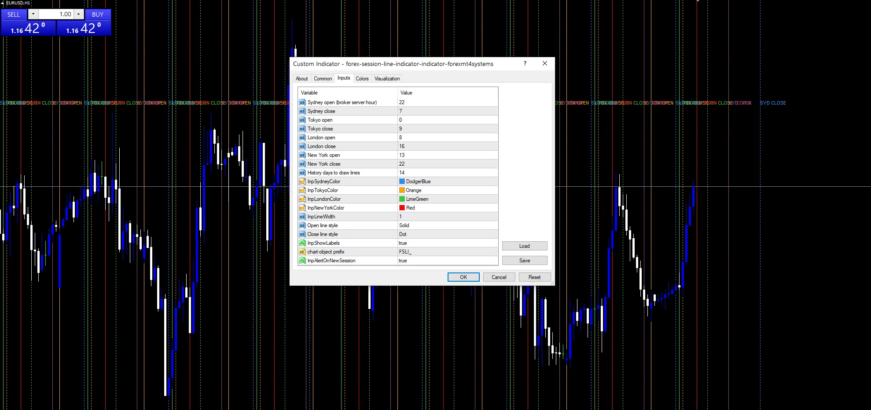Click the Orange color swatch
This screenshot has width=871, height=410.
(402, 190)
